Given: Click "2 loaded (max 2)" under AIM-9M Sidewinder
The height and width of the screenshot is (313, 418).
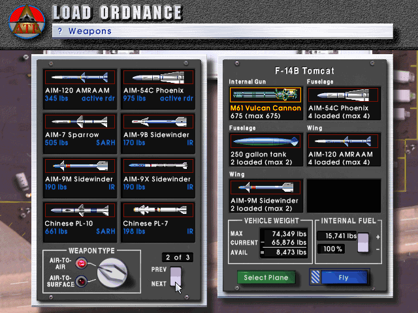Looking at the screenshot, I should (261, 209).
